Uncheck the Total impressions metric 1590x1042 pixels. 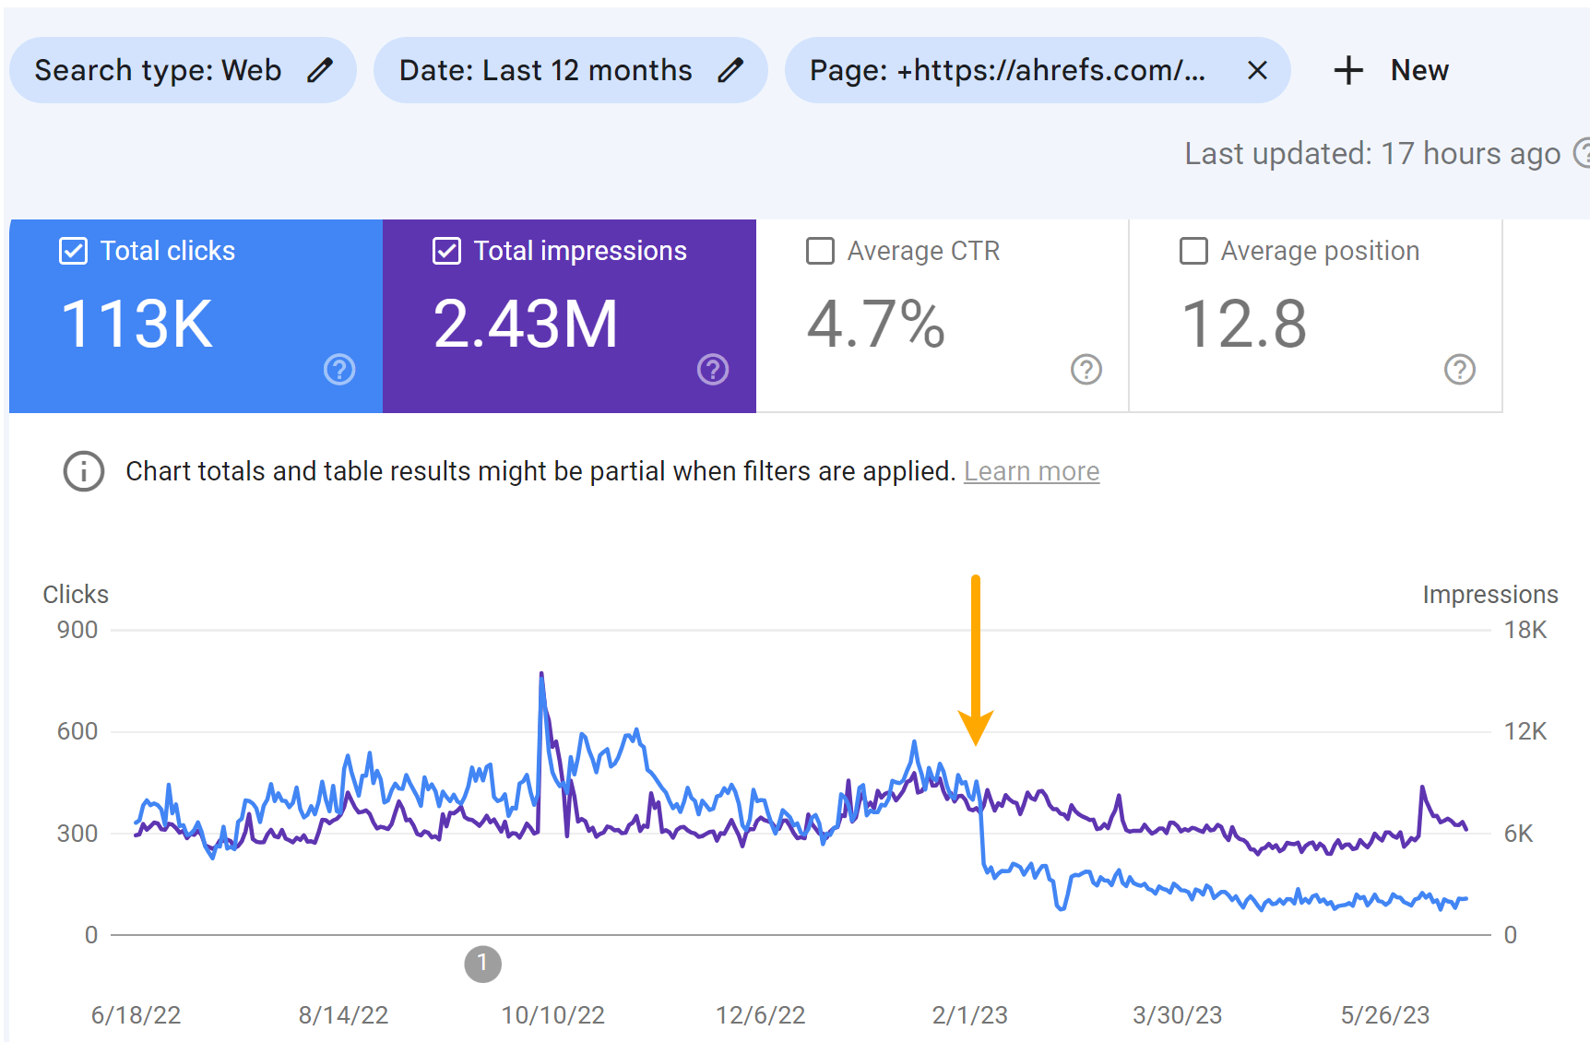pyautogui.click(x=445, y=250)
